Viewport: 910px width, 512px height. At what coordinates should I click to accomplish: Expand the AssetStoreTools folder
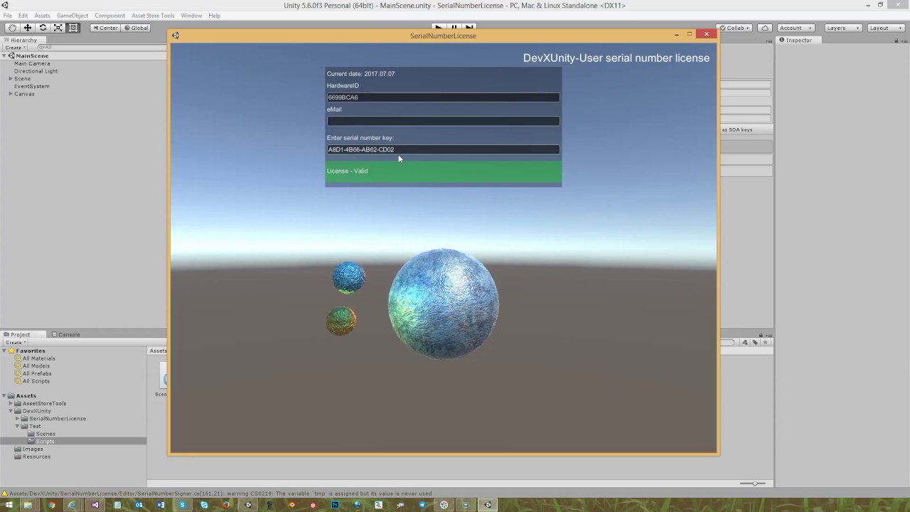pyautogui.click(x=11, y=403)
